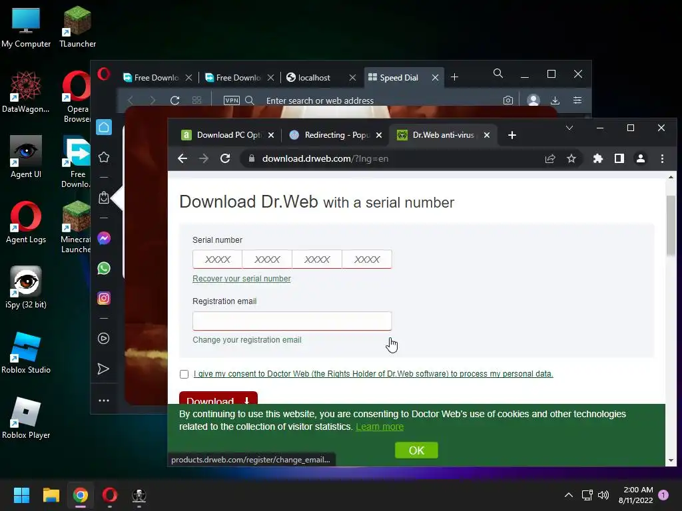The image size is (682, 511).
Task: Accept cookies with the OK button
Action: click(416, 450)
